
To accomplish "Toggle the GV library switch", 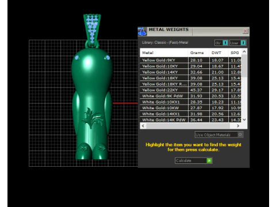I will pyautogui.click(x=221, y=43).
